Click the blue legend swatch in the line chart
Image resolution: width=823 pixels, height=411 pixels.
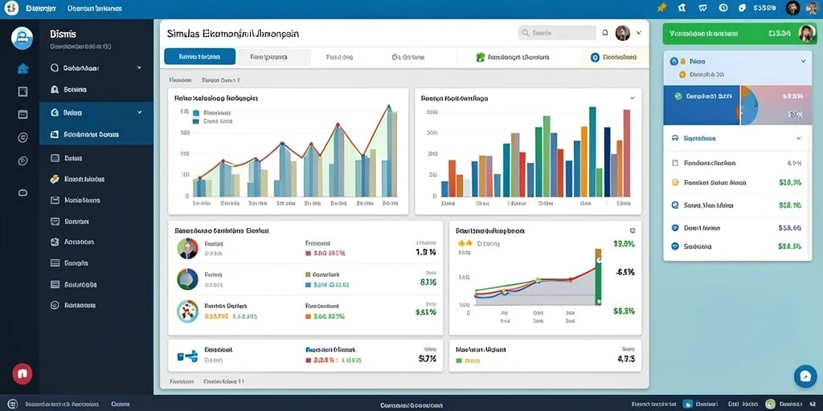pos(196,112)
